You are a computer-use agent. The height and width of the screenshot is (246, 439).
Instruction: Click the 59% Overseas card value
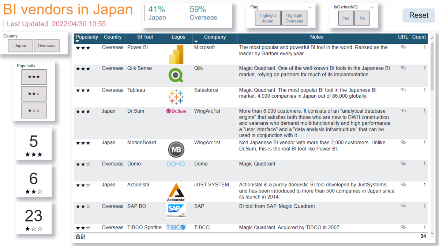(198, 10)
